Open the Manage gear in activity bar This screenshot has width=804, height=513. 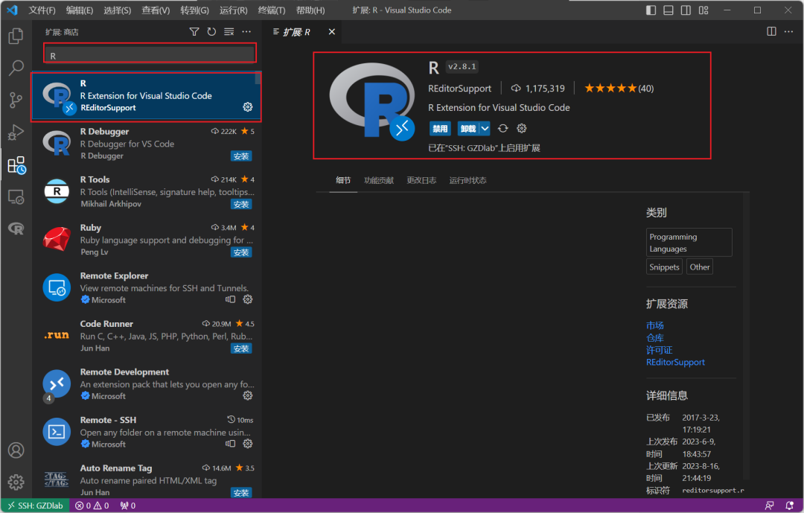pos(16,482)
